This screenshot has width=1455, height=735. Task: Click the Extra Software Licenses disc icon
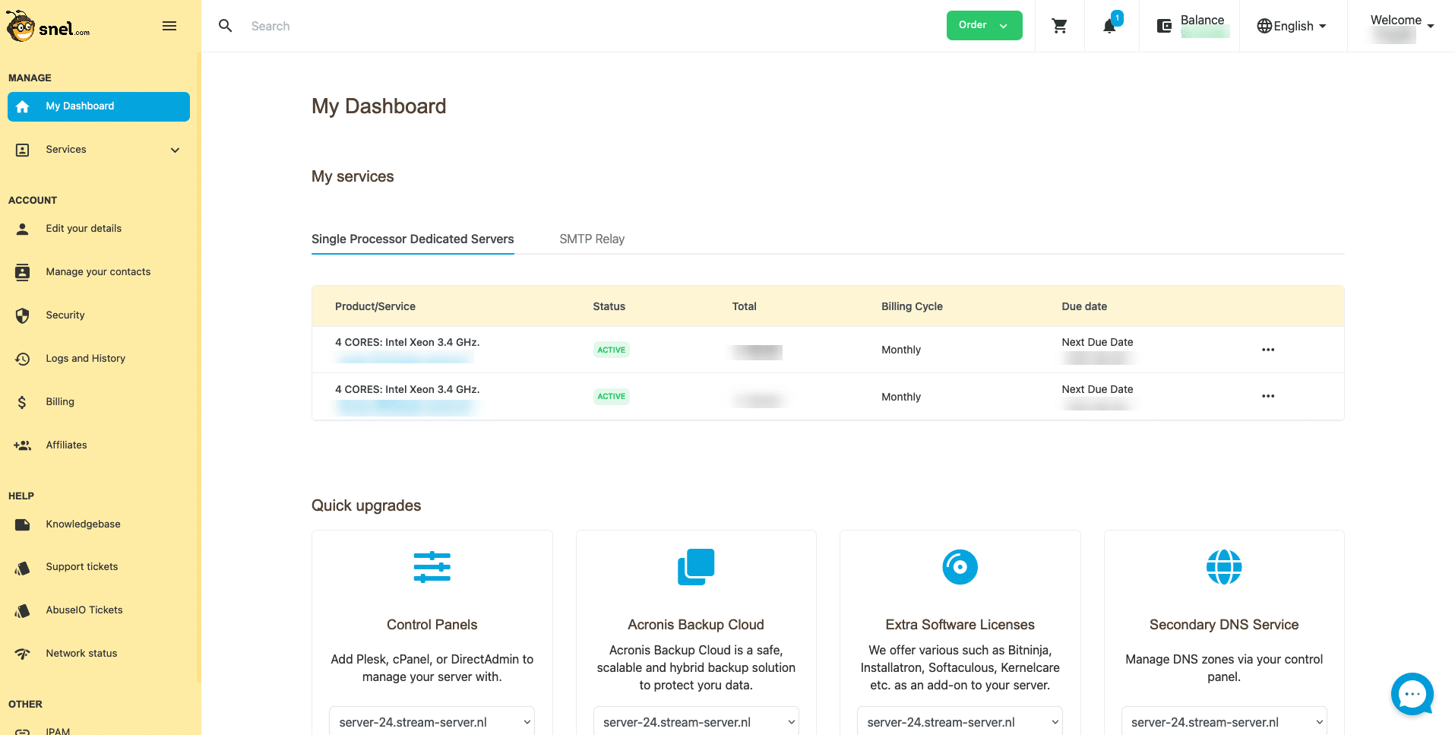(960, 567)
